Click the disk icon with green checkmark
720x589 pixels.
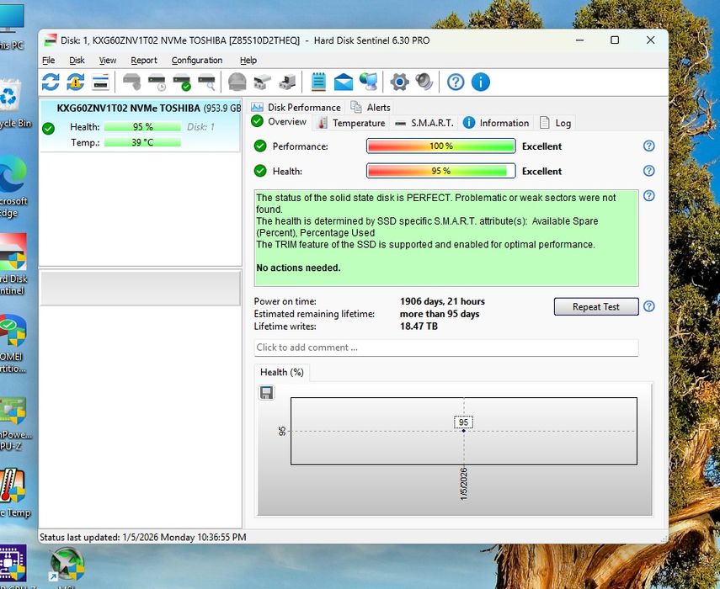(x=182, y=82)
